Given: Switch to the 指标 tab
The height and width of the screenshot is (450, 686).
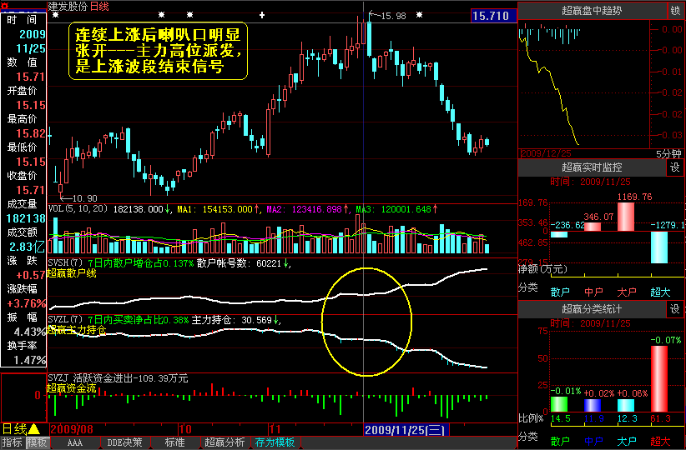Looking at the screenshot, I should pos(13,442).
